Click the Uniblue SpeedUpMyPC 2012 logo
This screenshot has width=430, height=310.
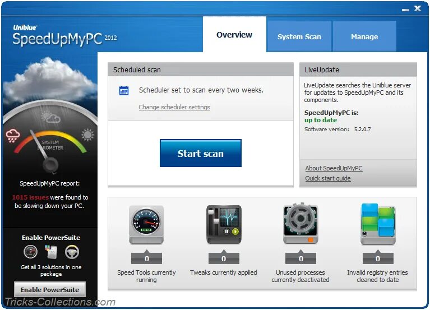coord(64,35)
